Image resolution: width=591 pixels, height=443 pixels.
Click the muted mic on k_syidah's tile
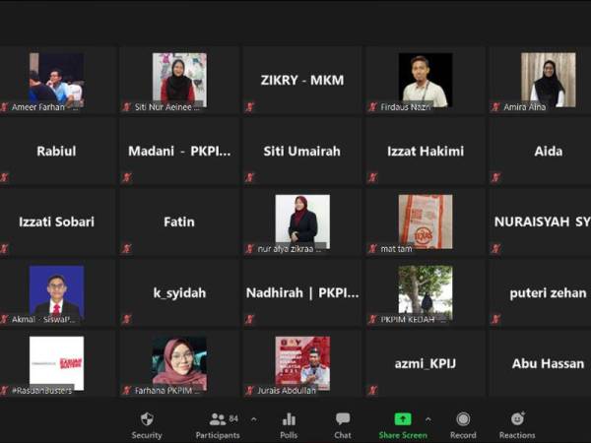point(127,319)
